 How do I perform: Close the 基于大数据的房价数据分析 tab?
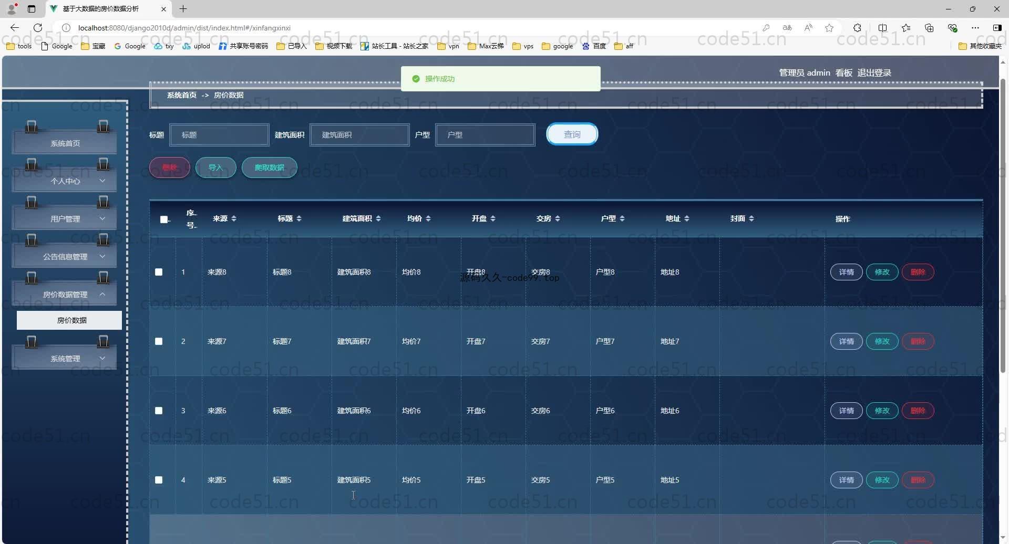163,9
